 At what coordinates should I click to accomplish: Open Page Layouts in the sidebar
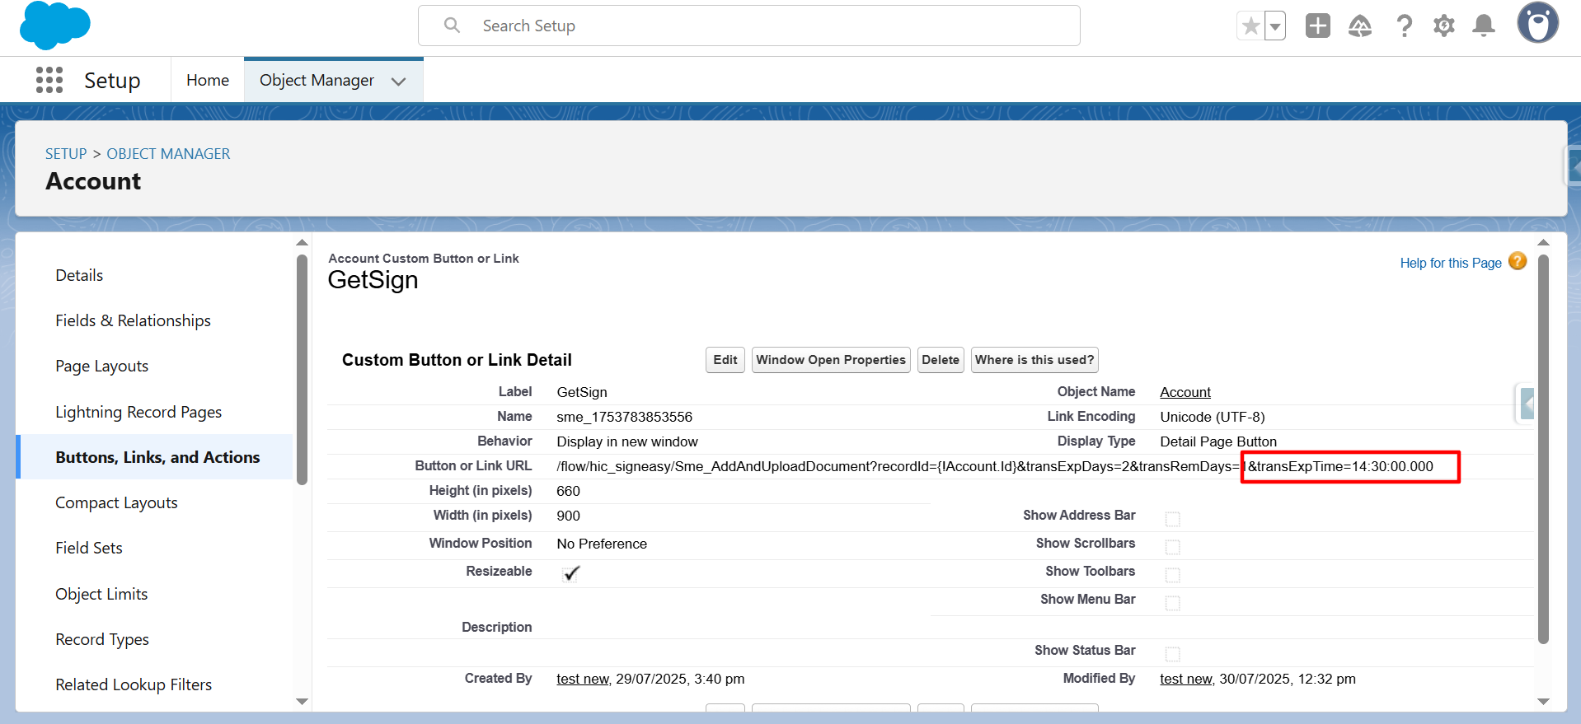(101, 366)
